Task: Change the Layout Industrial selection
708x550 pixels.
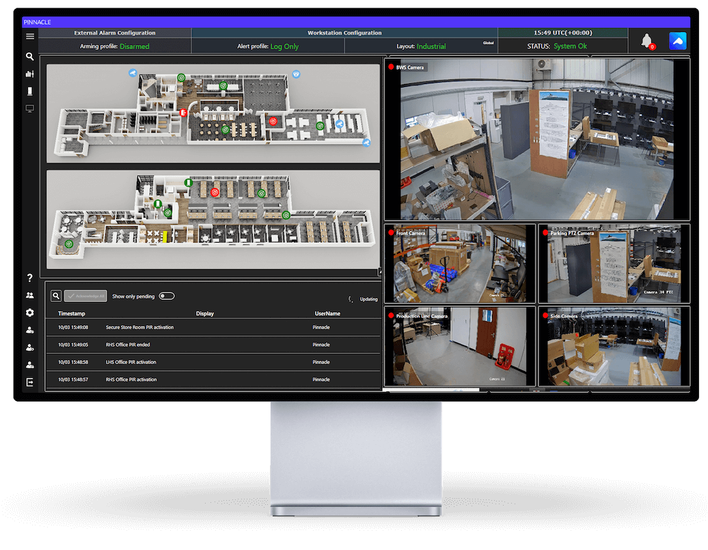Action: pos(431,46)
